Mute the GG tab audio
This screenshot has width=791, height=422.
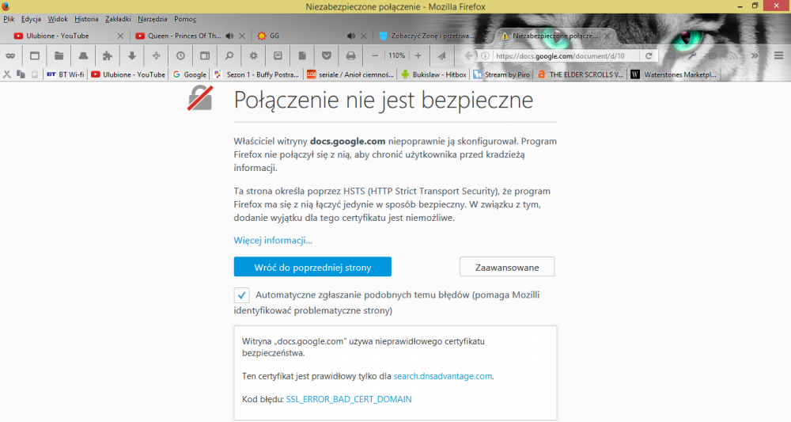[x=351, y=36]
